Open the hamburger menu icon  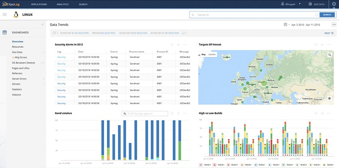4,15
